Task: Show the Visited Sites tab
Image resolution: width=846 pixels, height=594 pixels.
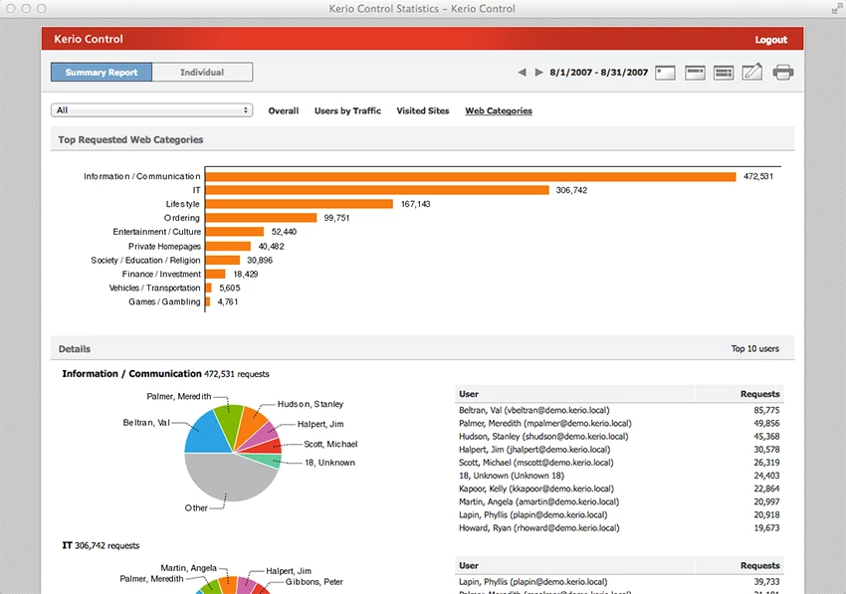Action: (x=422, y=111)
